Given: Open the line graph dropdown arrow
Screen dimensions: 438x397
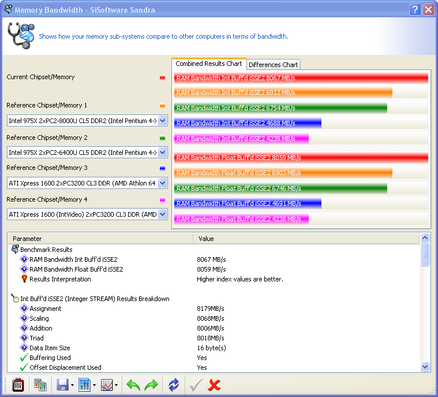Looking at the screenshot, I should click(x=116, y=385).
